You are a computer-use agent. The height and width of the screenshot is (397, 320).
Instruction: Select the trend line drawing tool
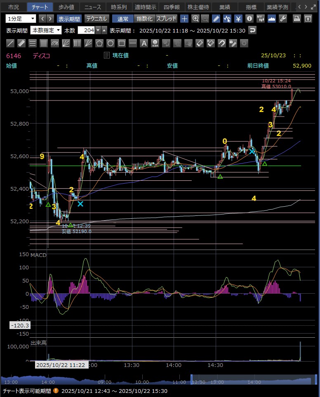point(11,43)
